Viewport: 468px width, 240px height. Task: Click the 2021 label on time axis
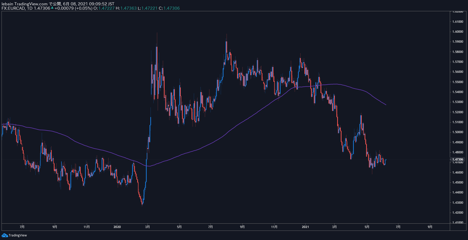click(305, 227)
